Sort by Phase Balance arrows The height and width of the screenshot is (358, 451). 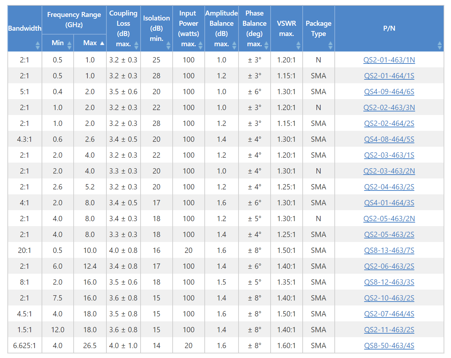click(x=266, y=45)
